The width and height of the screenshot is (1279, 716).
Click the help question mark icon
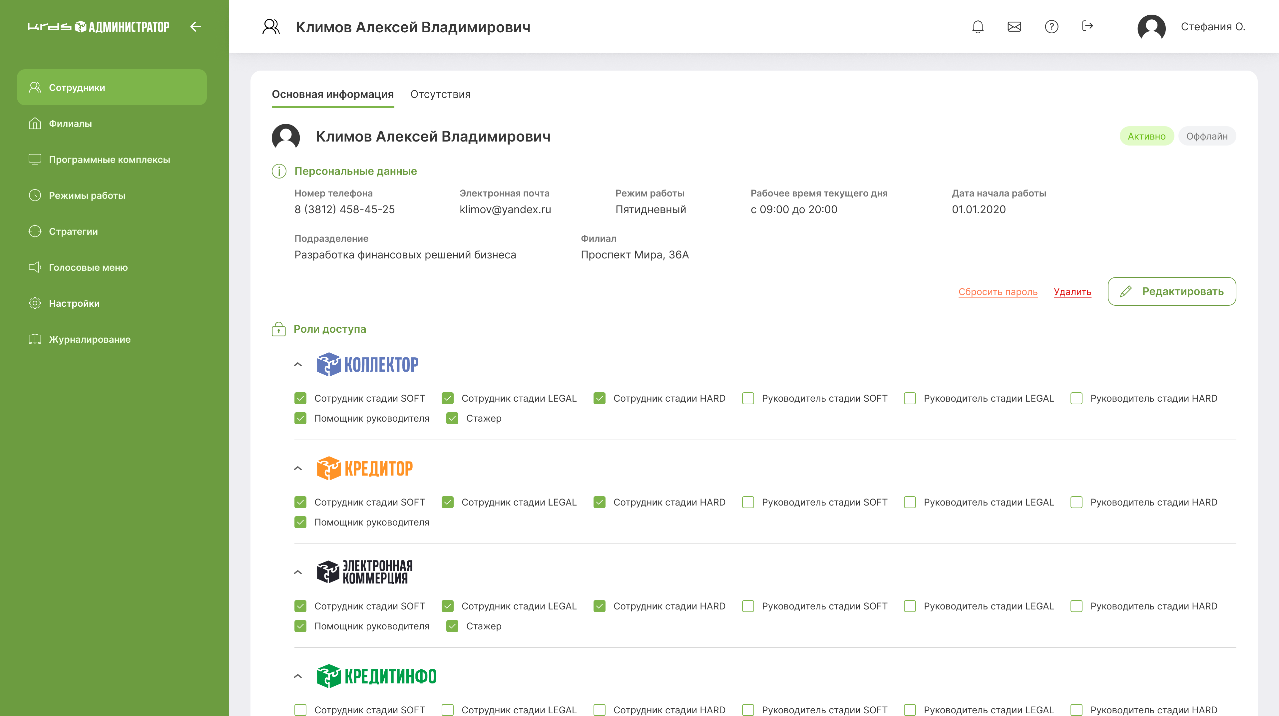coord(1051,27)
